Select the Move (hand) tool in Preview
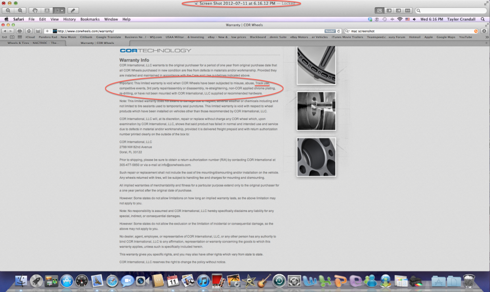 (x=35, y=11)
